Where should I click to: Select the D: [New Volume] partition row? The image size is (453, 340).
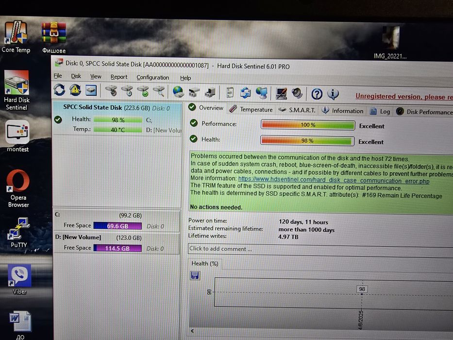tap(117, 243)
